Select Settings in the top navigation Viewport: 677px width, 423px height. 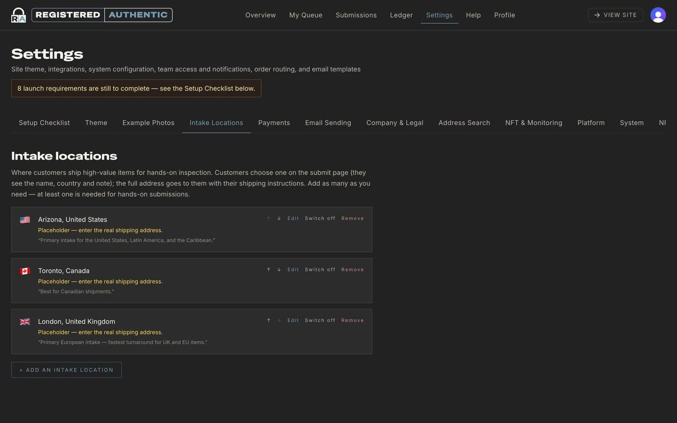[439, 15]
